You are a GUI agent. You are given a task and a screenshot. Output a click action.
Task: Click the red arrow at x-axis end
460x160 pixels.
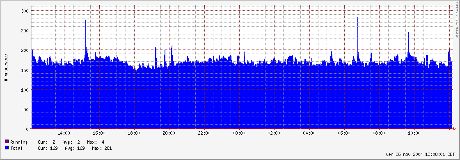(x=454, y=129)
